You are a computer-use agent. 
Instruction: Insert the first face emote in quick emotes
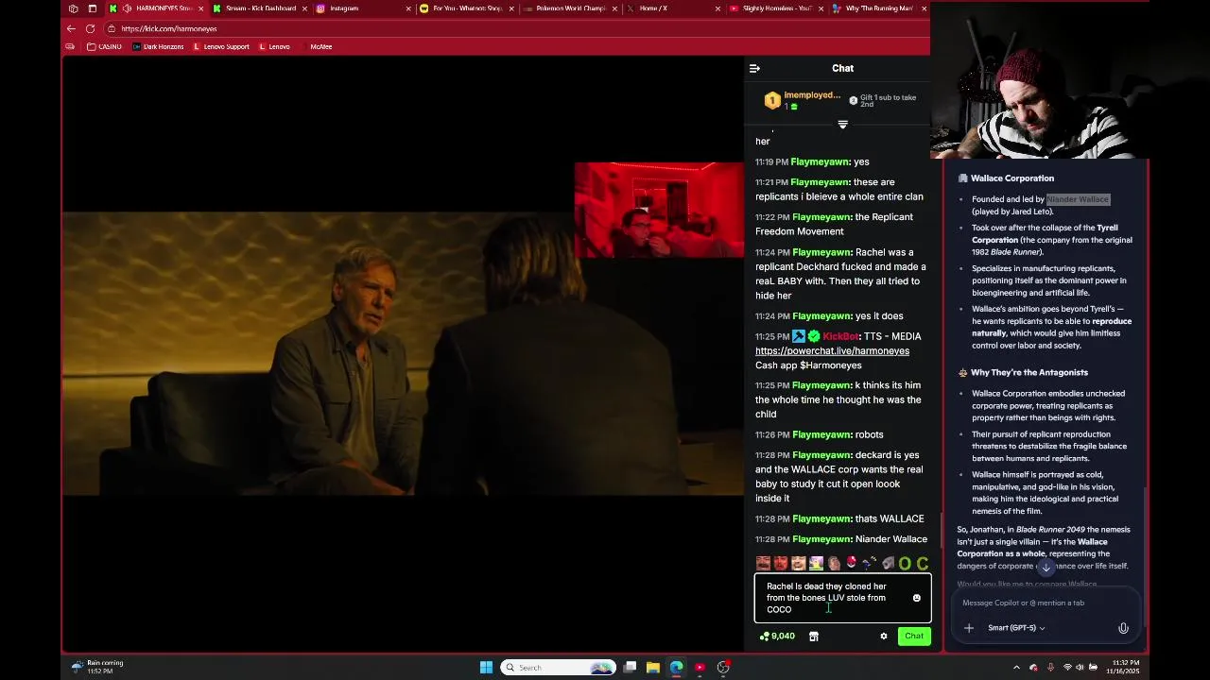(x=763, y=564)
